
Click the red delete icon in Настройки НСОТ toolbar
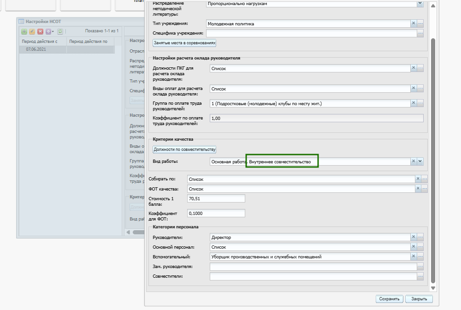[x=40, y=31]
